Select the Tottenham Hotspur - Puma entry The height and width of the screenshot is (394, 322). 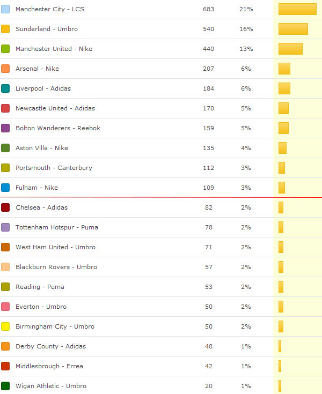coord(56,227)
